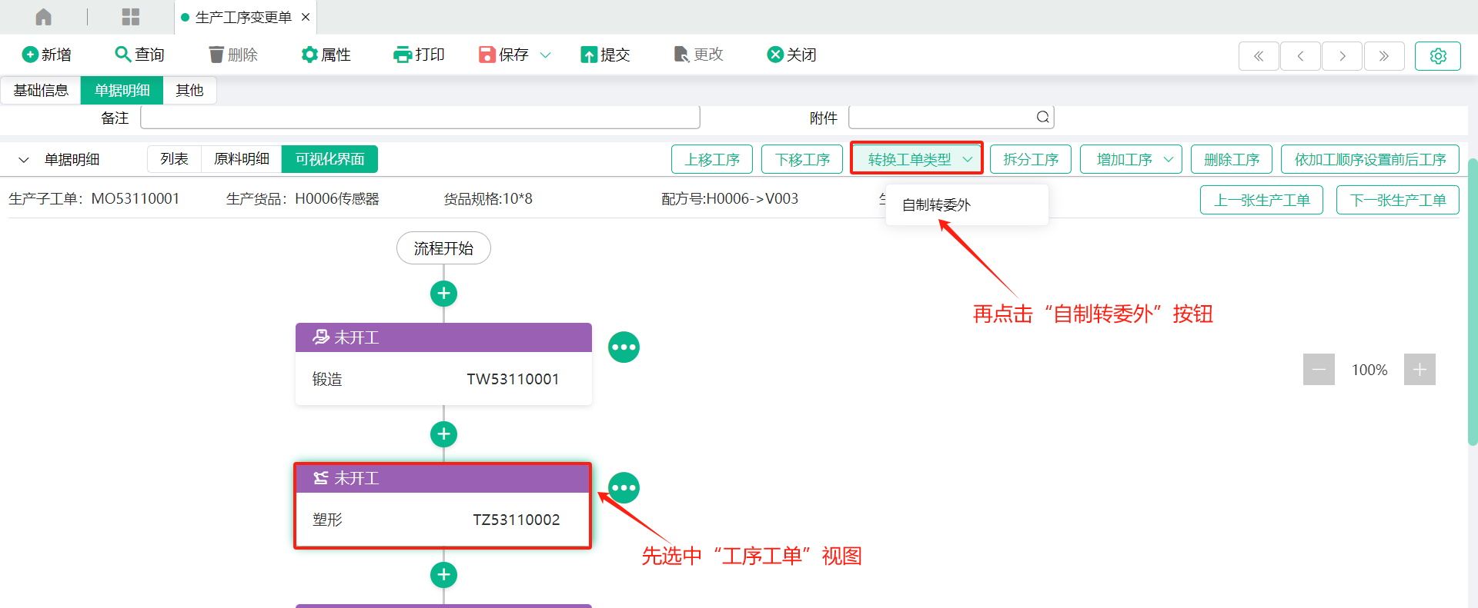Screen dimensions: 1478x608
Task: Collapse the 单据明细 section chevron
Action: (x=24, y=160)
